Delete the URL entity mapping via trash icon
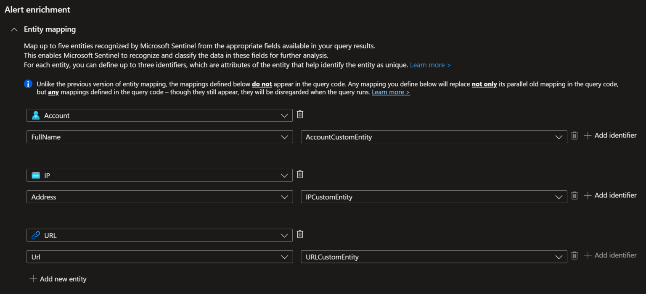Image resolution: width=646 pixels, height=294 pixels. pos(300,234)
